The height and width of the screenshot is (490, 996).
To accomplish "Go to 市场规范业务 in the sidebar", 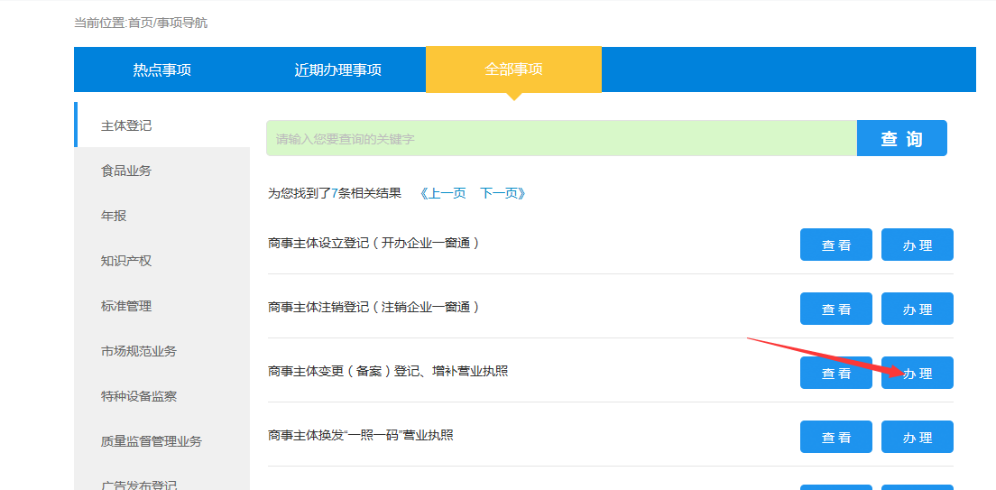I will [x=139, y=351].
